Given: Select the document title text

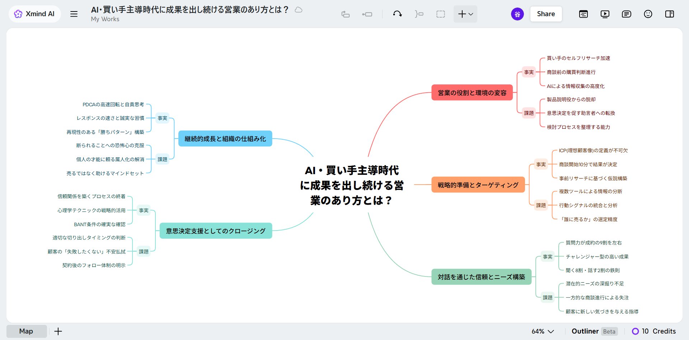Looking at the screenshot, I should point(190,10).
